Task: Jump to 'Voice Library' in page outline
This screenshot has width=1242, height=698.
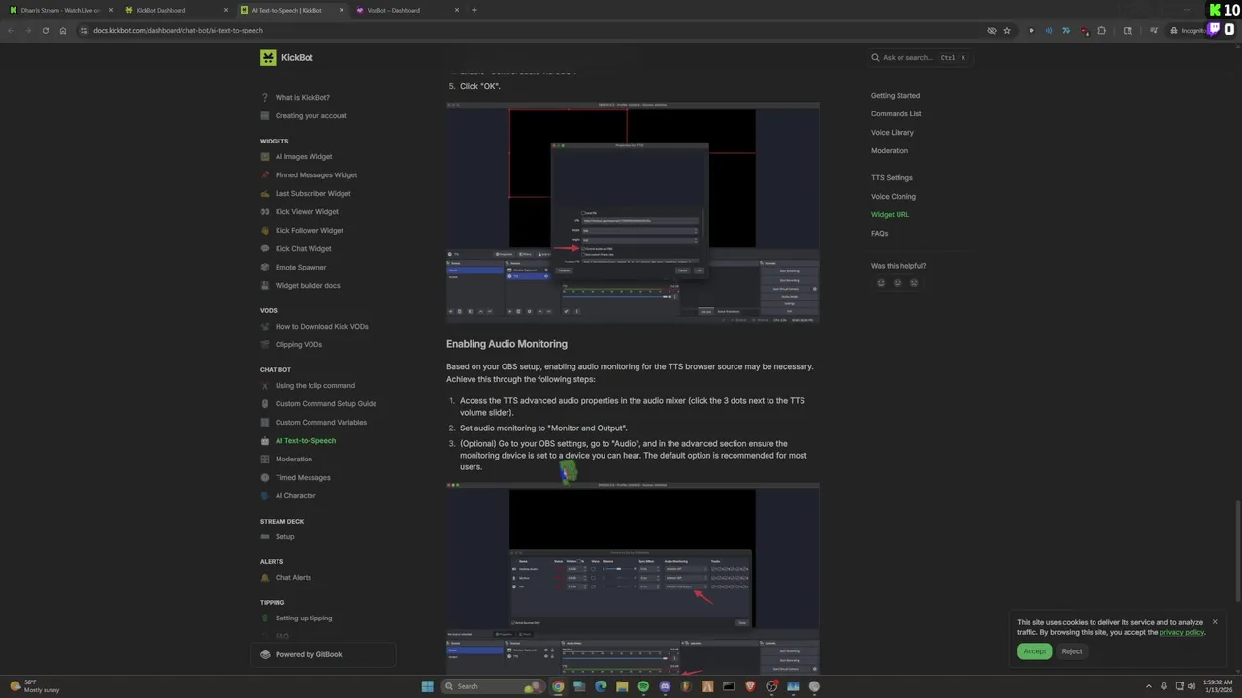Action: [892, 133]
